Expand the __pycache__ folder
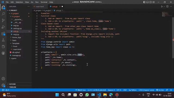Image resolution: width=174 pixels, height=98 pixels. pos(18,19)
